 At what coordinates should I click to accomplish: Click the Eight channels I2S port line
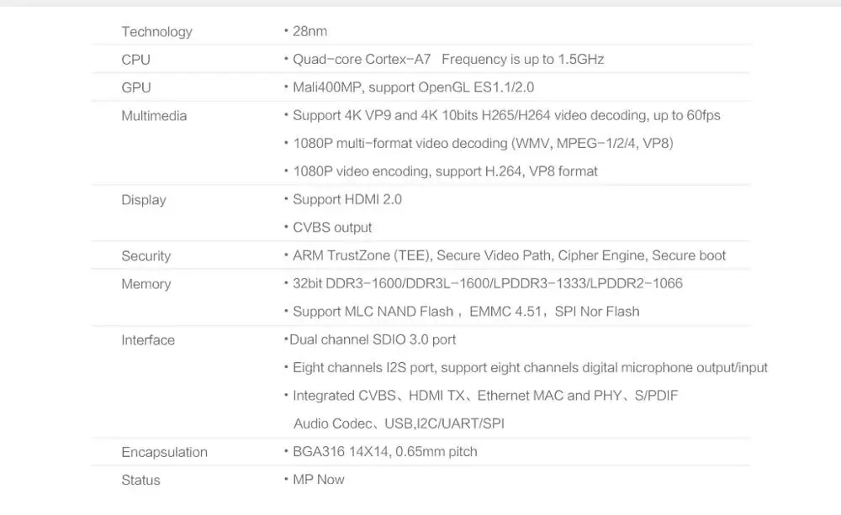point(530,368)
